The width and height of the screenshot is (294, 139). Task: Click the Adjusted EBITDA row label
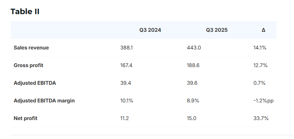pos(35,83)
